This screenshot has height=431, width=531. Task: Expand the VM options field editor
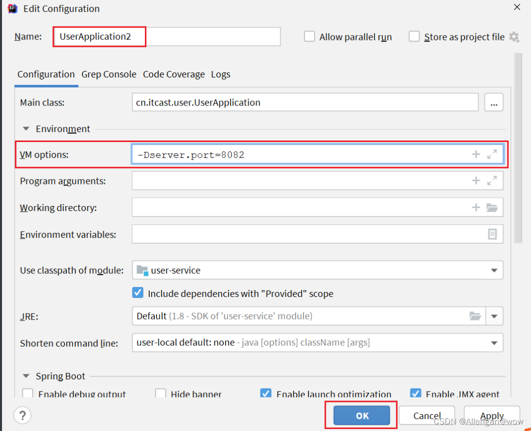(492, 154)
